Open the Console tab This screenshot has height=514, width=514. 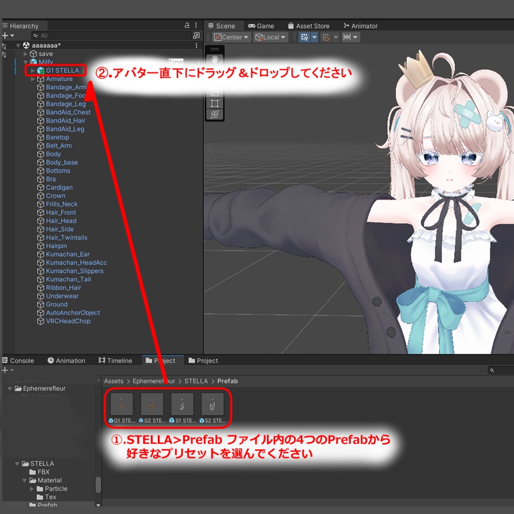(x=18, y=360)
